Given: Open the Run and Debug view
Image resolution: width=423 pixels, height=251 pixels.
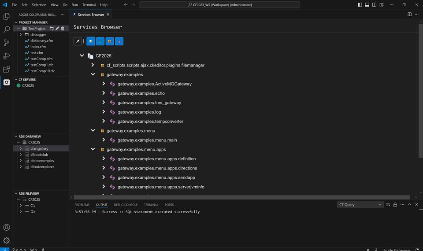Looking at the screenshot, I should point(7,56).
